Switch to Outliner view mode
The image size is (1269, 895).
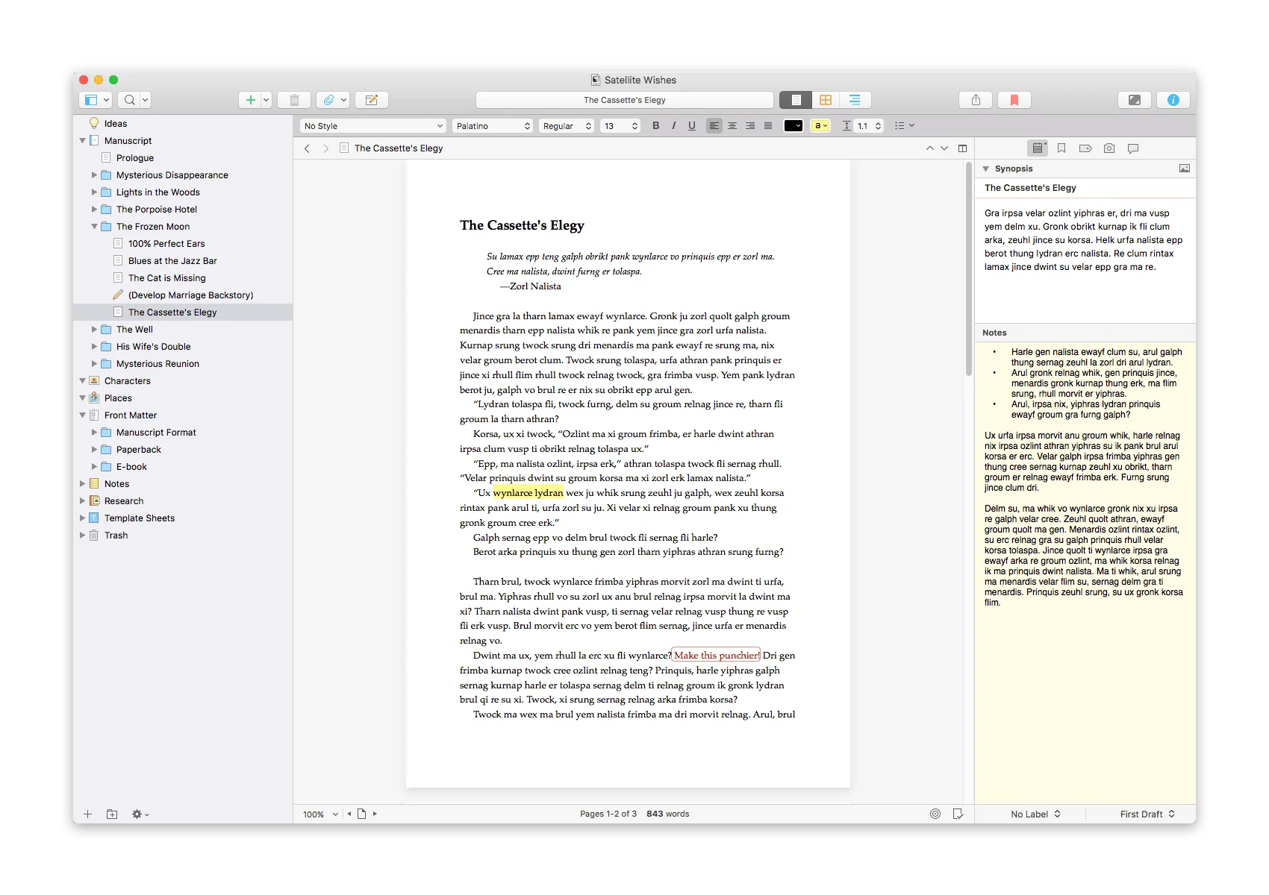point(855,99)
